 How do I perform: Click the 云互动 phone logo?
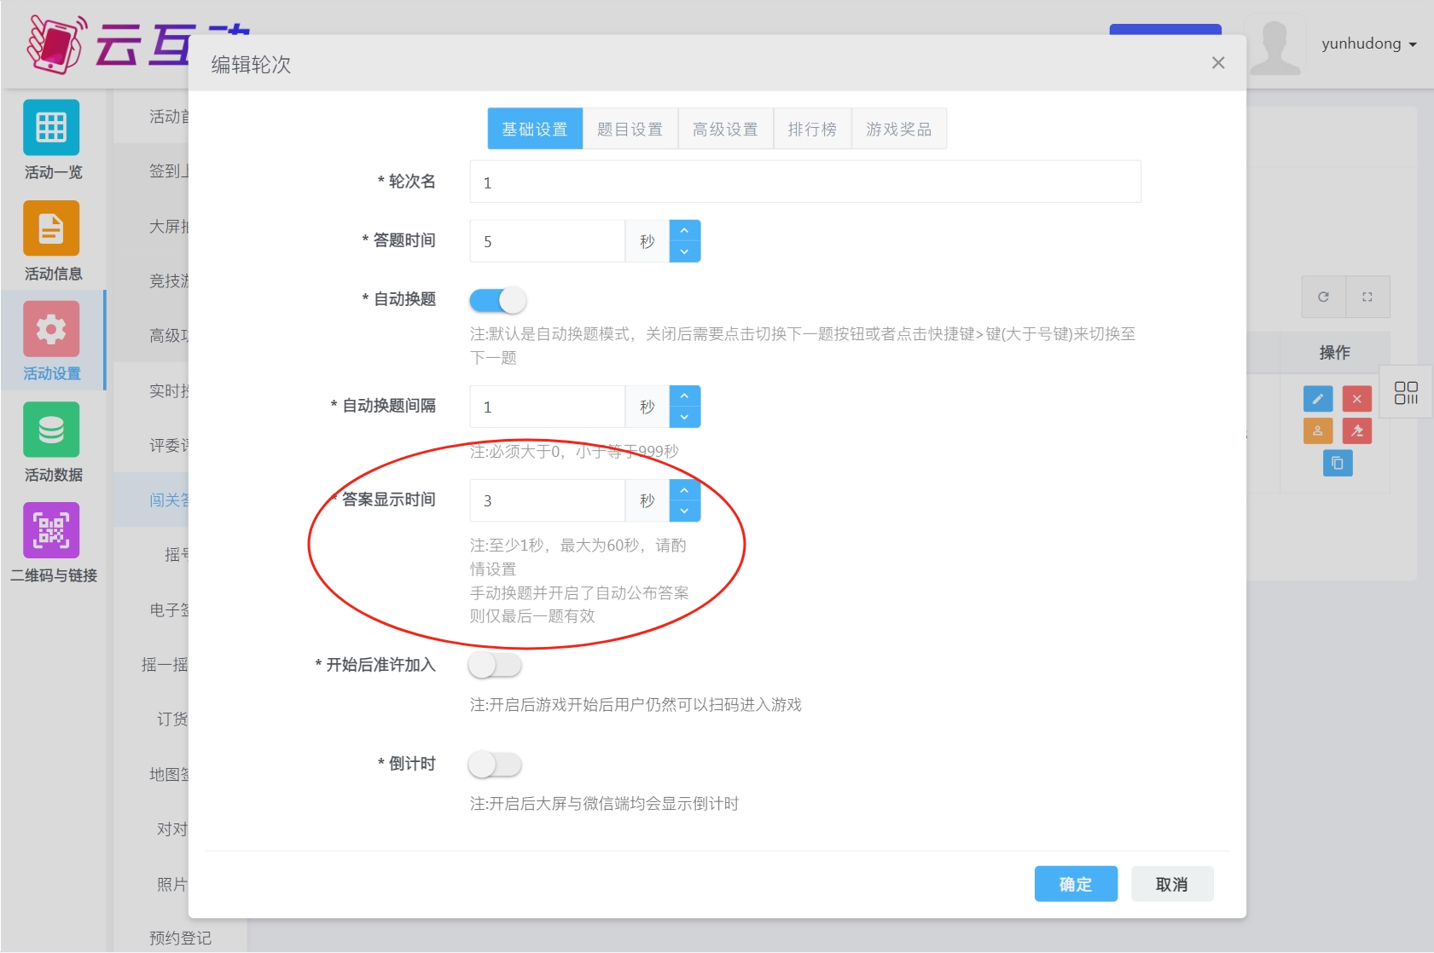coord(55,43)
